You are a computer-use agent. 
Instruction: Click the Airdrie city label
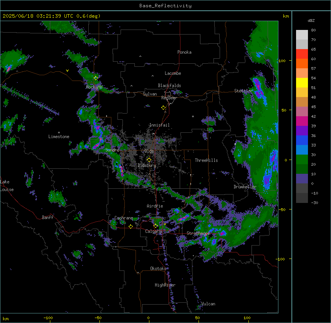click(155, 206)
